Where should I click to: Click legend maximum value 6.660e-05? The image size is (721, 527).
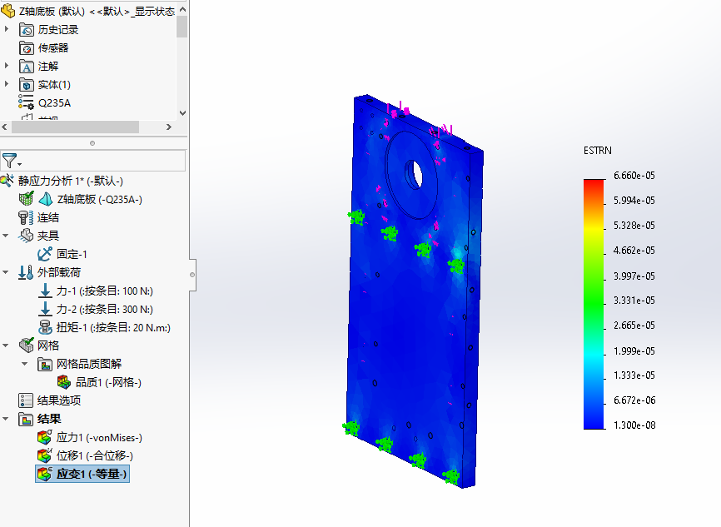click(634, 175)
